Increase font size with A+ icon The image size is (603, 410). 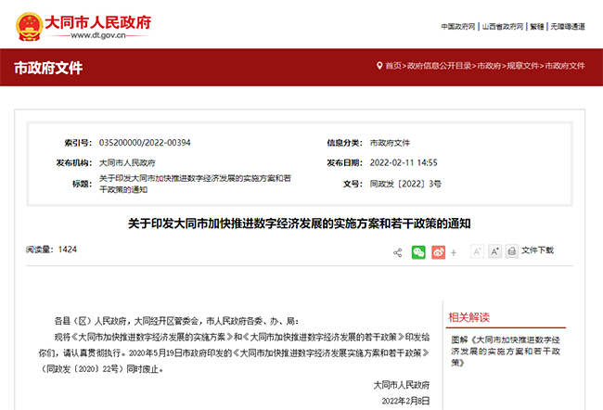(495, 251)
